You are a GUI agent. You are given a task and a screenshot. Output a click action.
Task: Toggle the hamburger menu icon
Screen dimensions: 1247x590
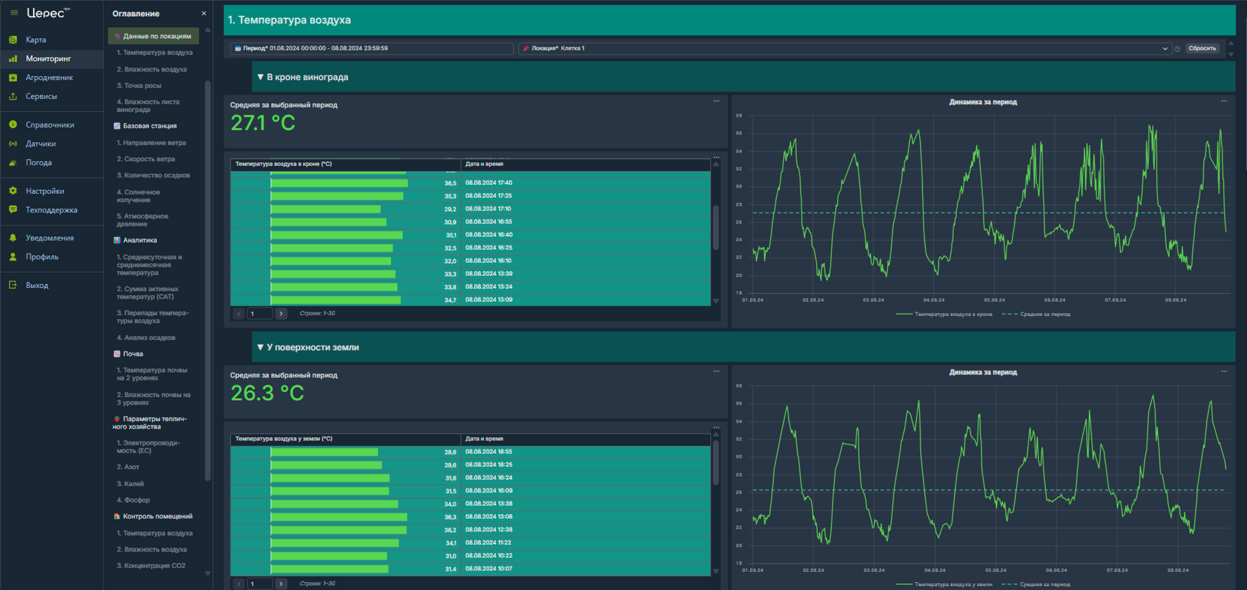point(14,12)
